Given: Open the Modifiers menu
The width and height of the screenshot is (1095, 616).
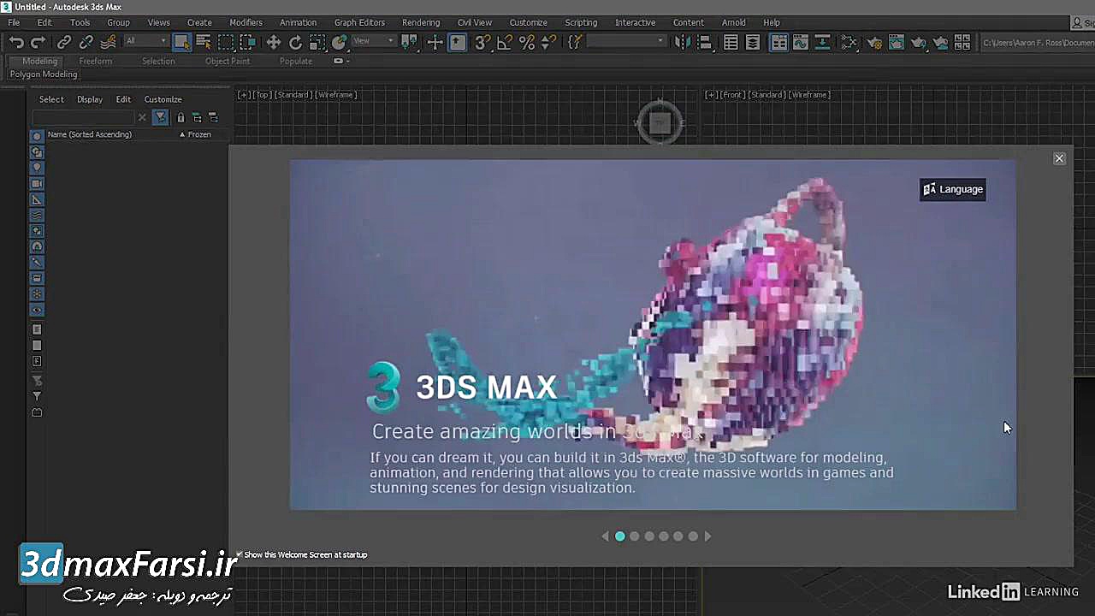Looking at the screenshot, I should (246, 22).
